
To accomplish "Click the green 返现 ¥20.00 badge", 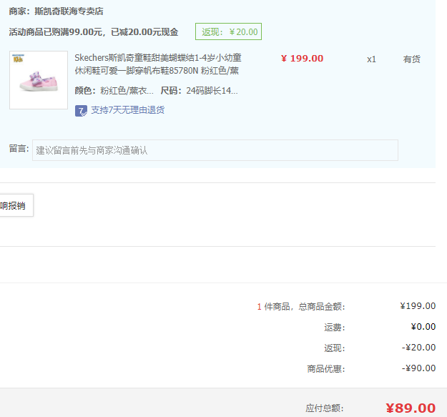I will (228, 31).
